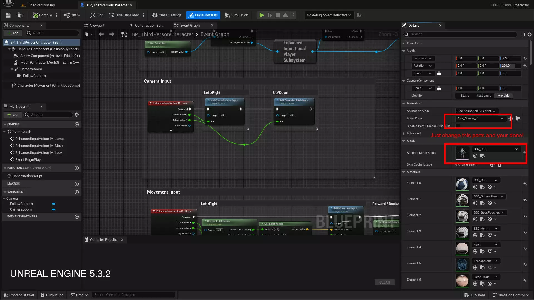This screenshot has height=300, width=534.
Task: Expand the Advanced section in Animation
Action: point(404,133)
